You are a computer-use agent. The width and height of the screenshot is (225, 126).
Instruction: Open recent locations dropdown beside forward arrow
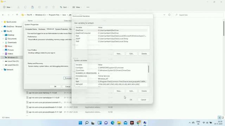pyautogui.click(x=13, y=15)
